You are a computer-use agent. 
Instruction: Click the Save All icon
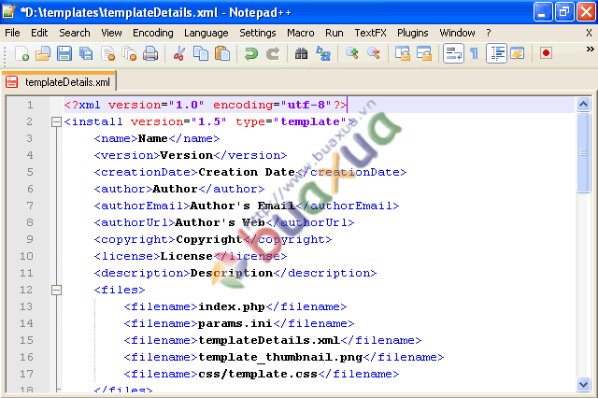(x=86, y=53)
